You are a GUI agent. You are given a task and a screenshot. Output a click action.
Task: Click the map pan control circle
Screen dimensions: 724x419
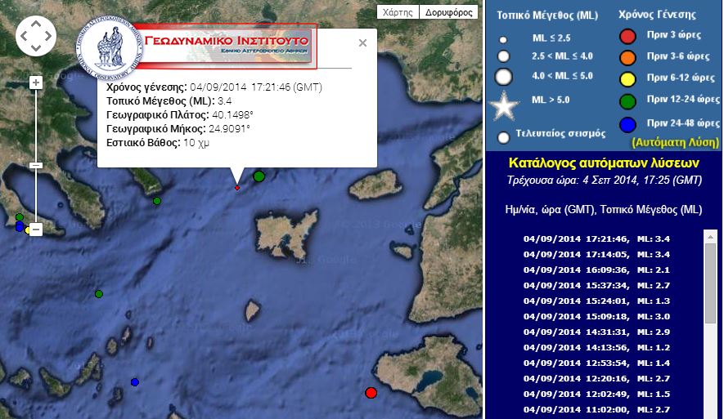[x=36, y=35]
